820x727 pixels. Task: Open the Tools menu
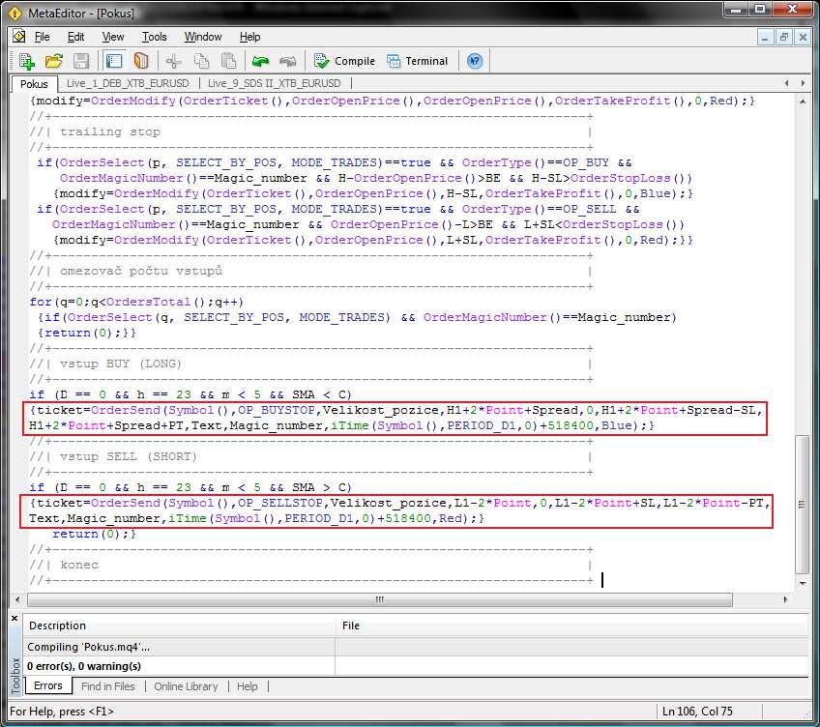click(x=155, y=37)
